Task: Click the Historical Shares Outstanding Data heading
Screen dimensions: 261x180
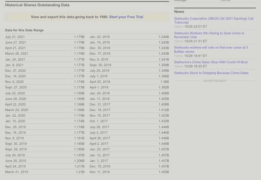Action: tap(37, 5)
